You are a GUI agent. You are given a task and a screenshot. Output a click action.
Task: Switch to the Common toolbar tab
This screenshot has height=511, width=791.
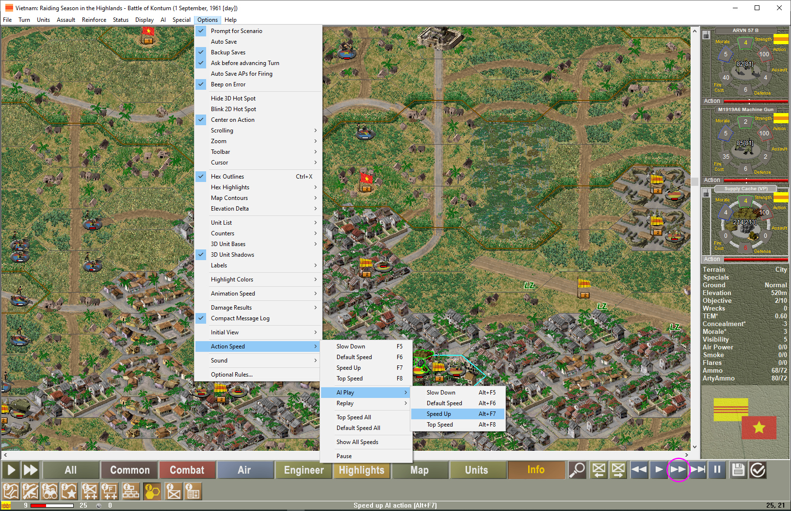click(x=129, y=470)
